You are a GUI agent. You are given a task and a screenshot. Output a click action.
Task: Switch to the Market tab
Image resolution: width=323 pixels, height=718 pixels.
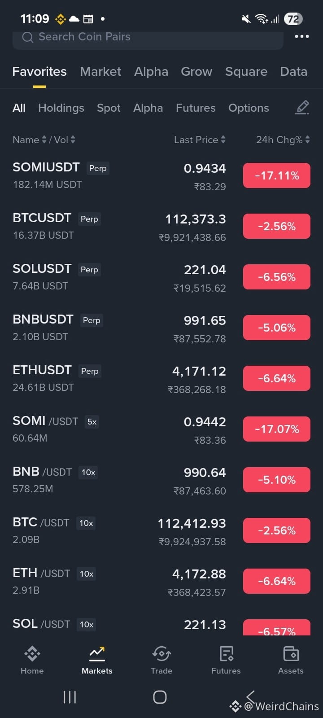[100, 72]
